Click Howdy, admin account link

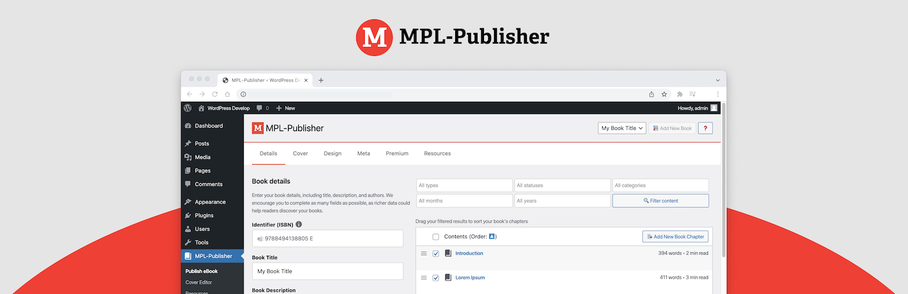point(693,108)
